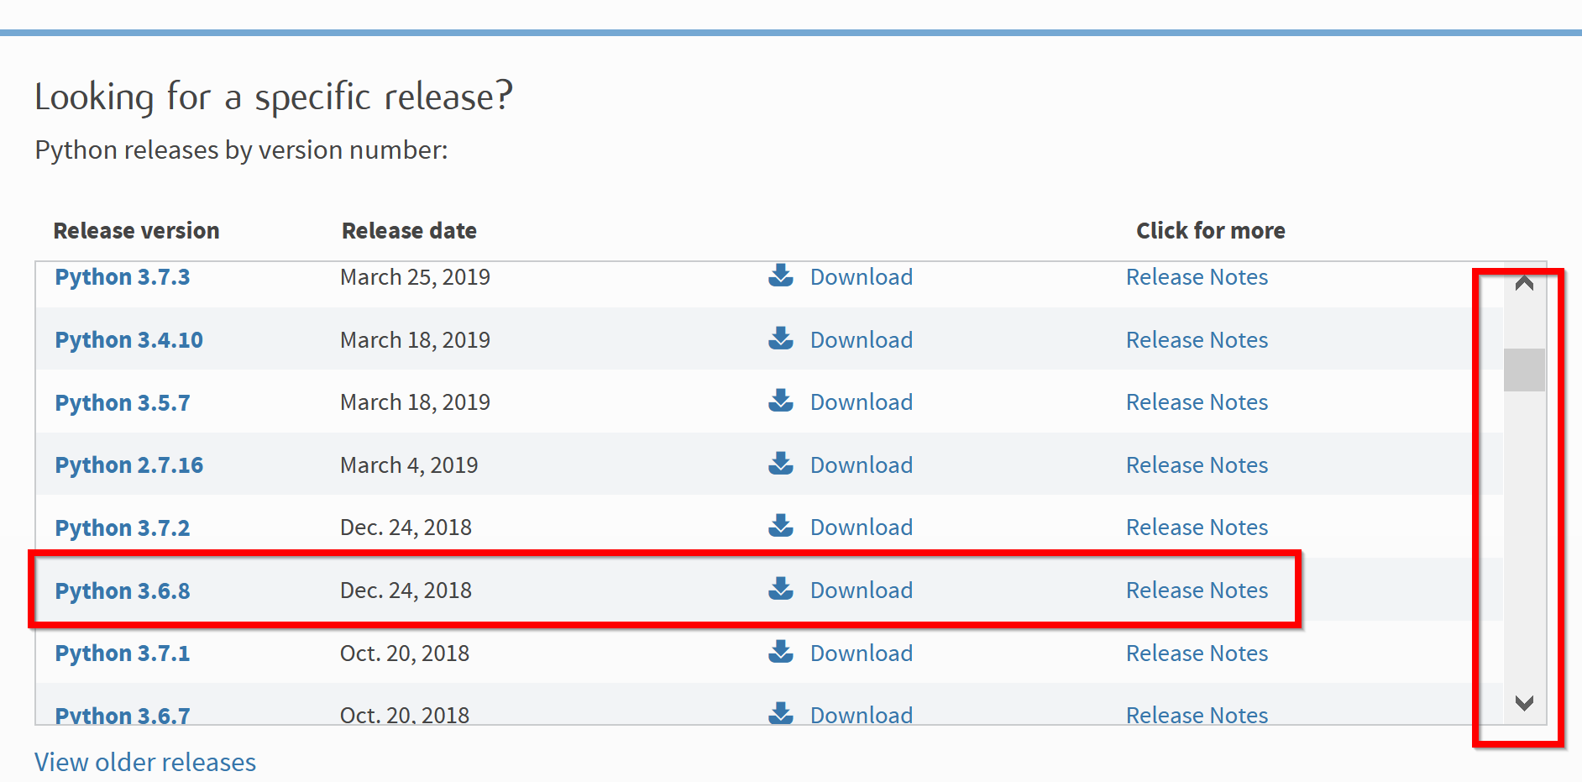Viewport: 1582px width, 782px height.
Task: Click Download link for Python 3.4.10
Action: tap(862, 340)
